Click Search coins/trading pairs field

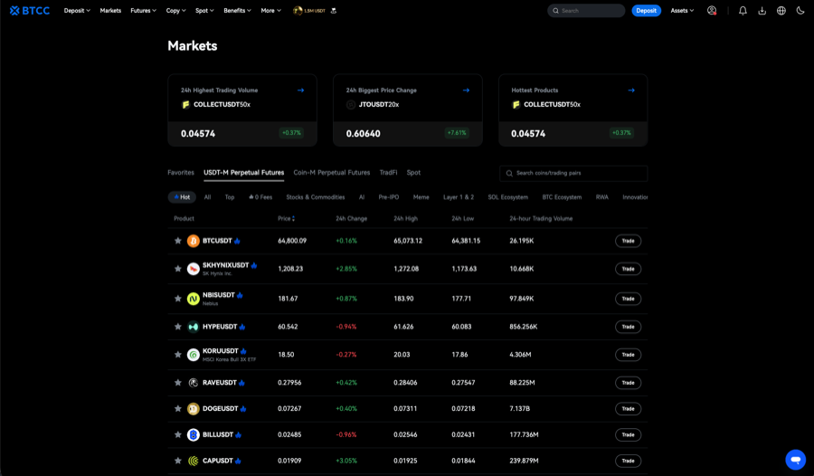[573, 174]
